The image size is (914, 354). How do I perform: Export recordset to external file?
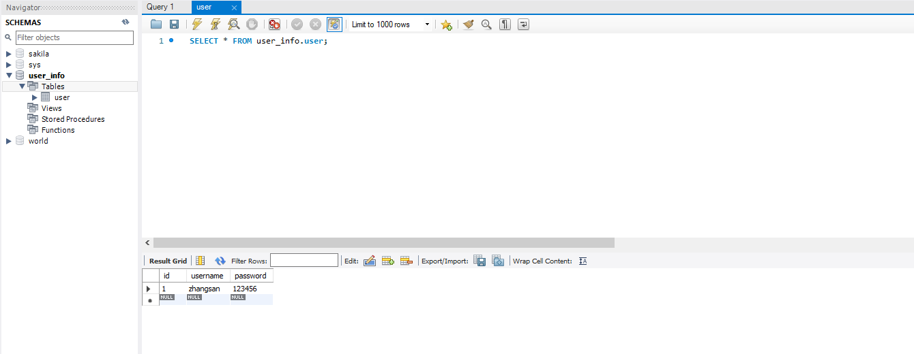(480, 261)
